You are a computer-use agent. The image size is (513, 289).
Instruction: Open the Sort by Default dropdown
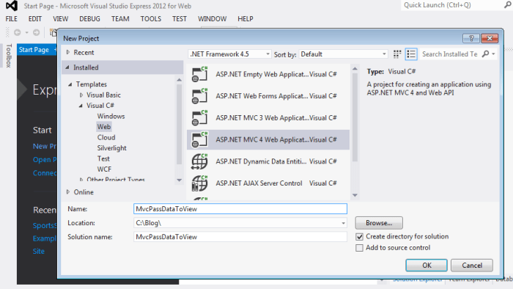click(x=343, y=54)
